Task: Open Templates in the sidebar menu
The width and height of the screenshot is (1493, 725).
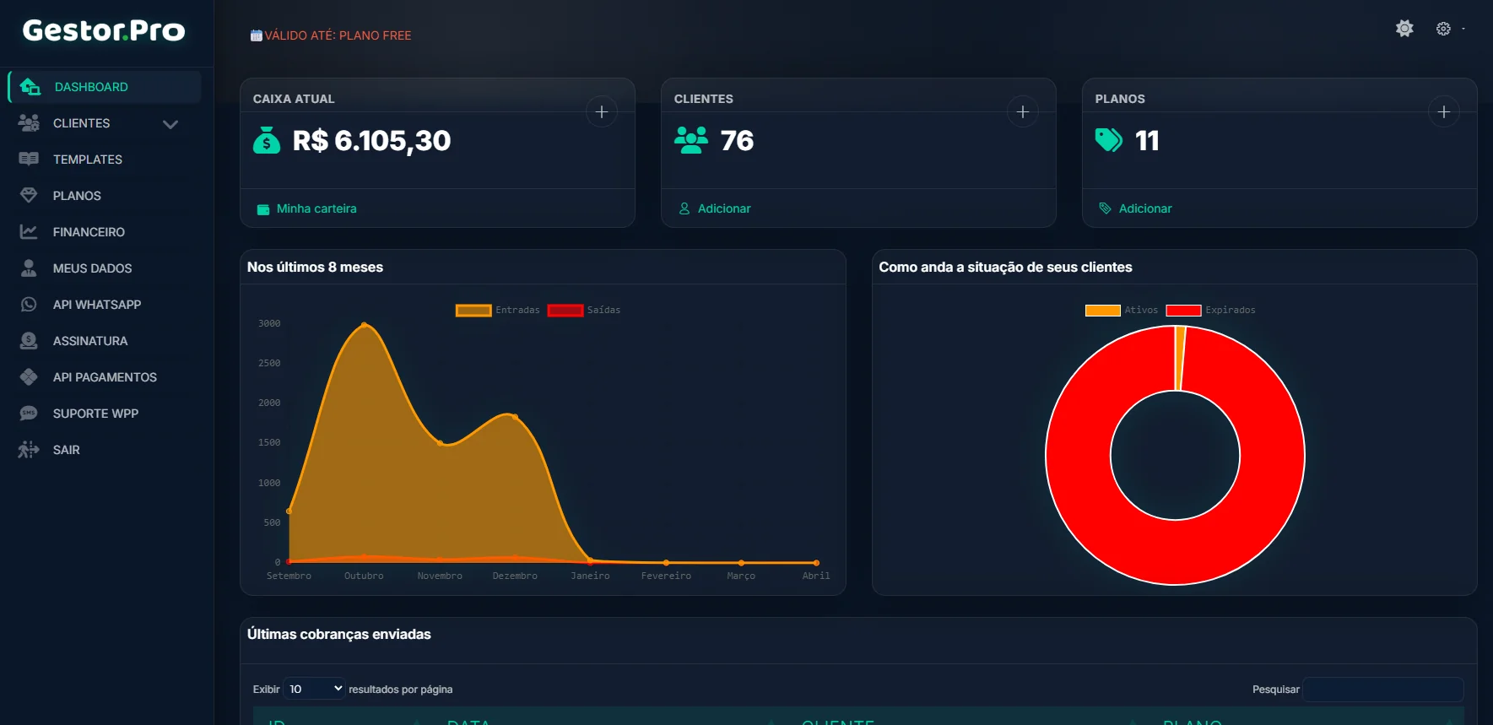Action: 87,160
